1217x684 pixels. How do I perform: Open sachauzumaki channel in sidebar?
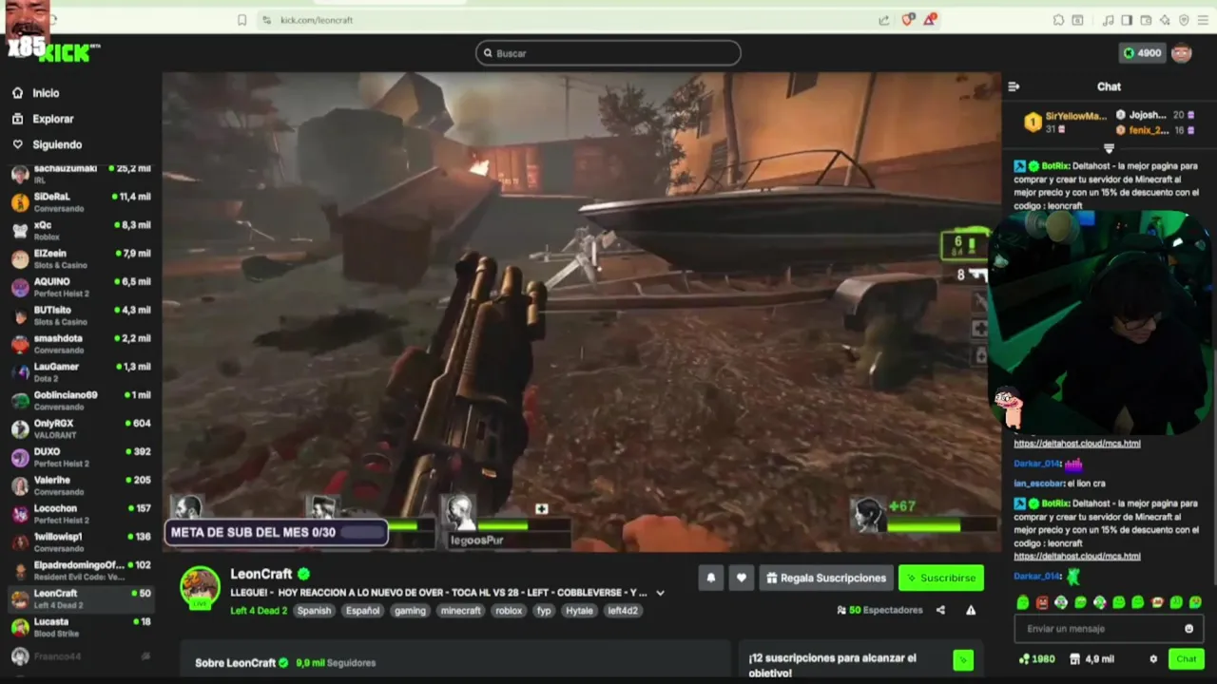pos(81,174)
